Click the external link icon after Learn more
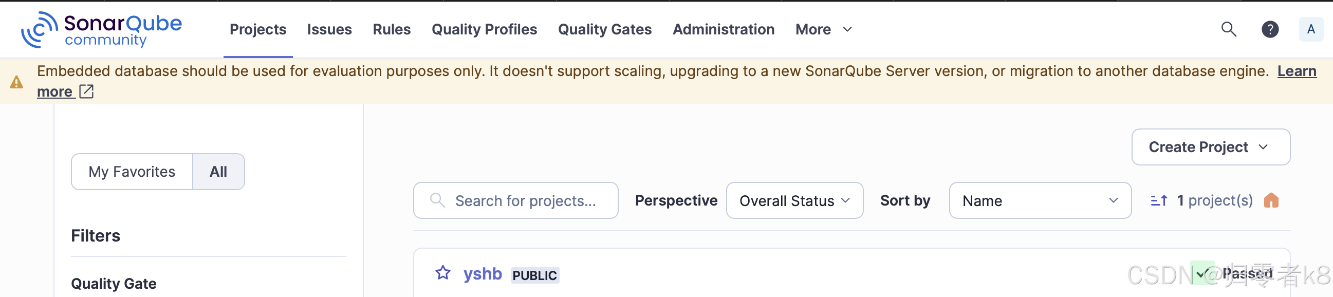The width and height of the screenshot is (1333, 297). tap(86, 91)
